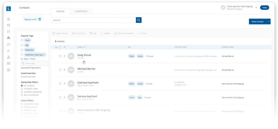Check the Wealthbox: Steve Ayer... tag checkbox
This screenshot has width=278, height=129.
(x=22, y=55)
